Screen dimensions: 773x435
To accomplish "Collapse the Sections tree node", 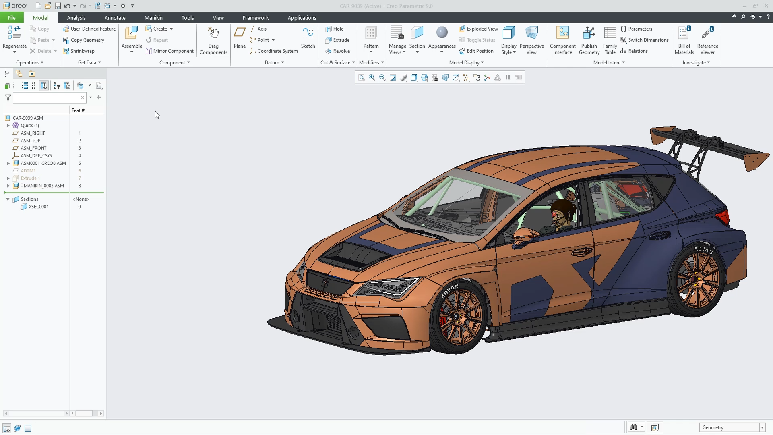I will point(8,199).
